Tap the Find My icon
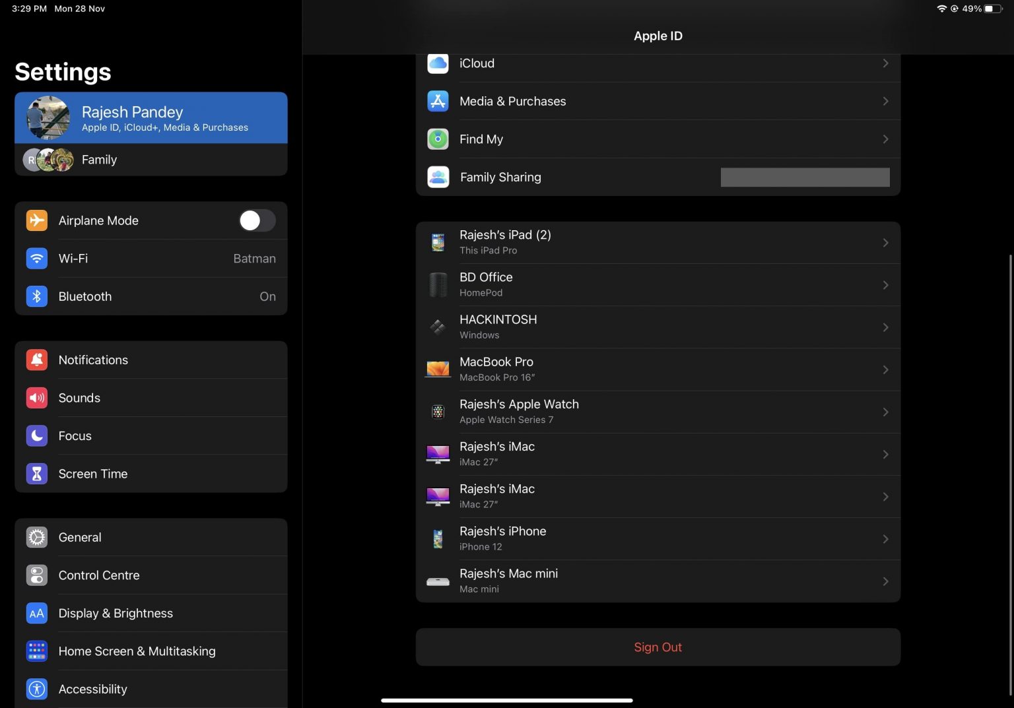The height and width of the screenshot is (708, 1014). coord(438,139)
